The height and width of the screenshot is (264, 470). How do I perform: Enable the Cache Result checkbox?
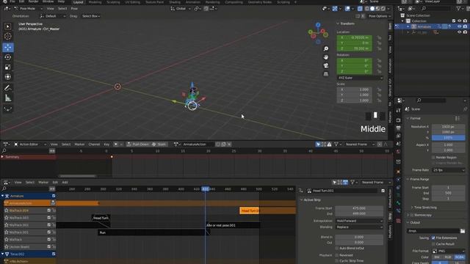click(x=433, y=244)
